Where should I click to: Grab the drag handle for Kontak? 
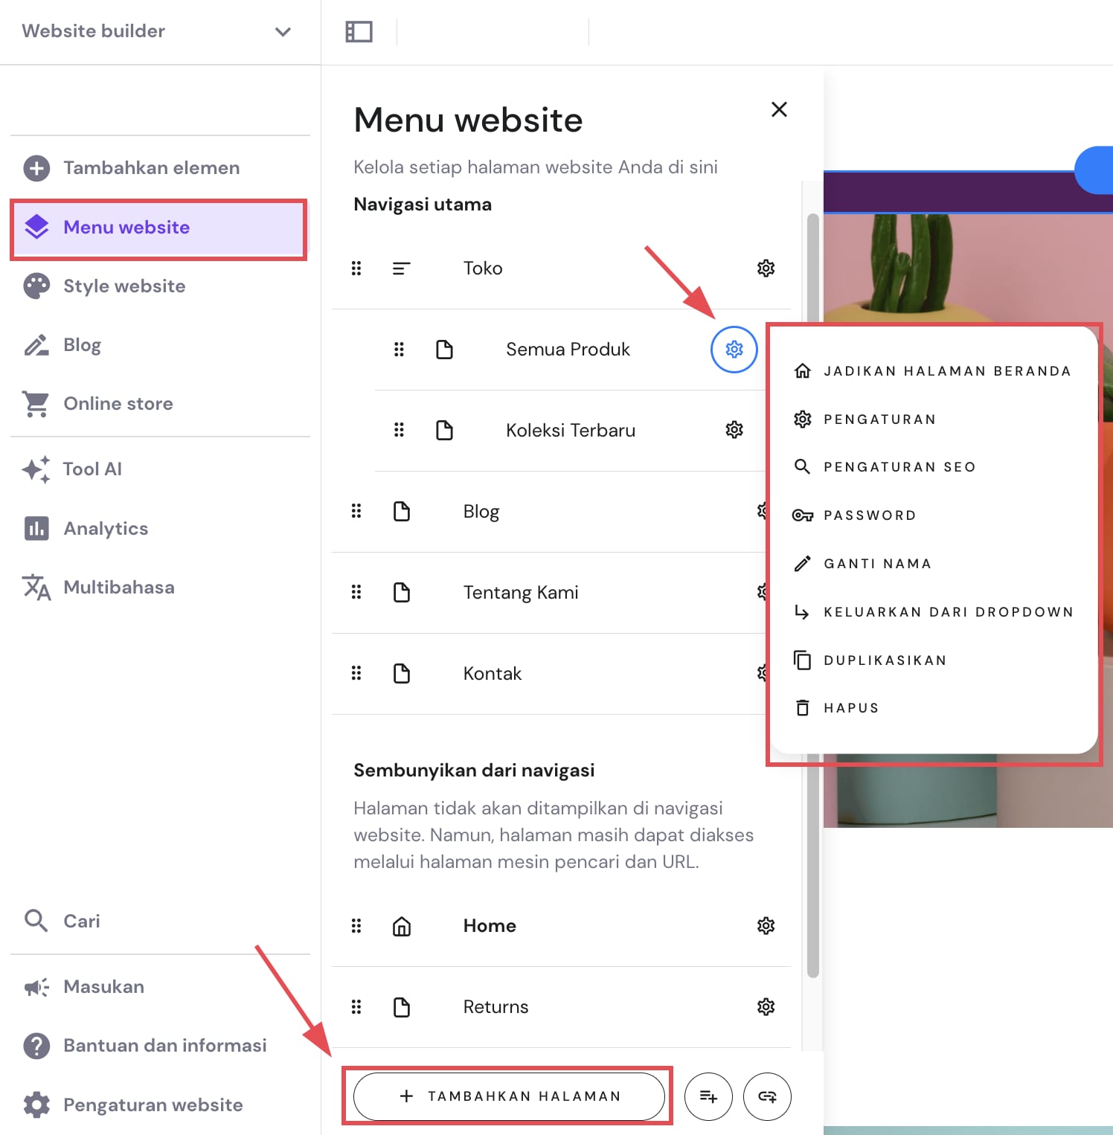(x=356, y=674)
